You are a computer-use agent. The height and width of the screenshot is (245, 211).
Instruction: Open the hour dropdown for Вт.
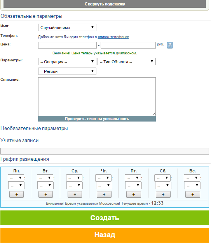click(45, 178)
